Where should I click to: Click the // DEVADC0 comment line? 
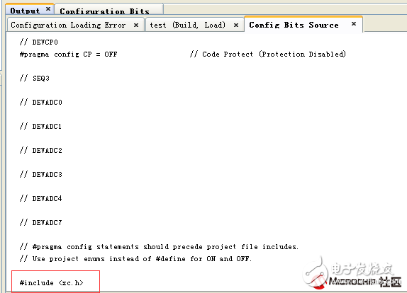coord(40,102)
